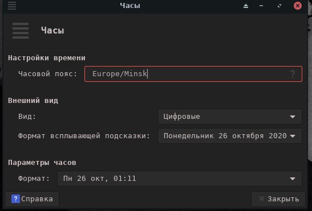Maximize the Часы window
Image resolution: width=312 pixels, height=211 pixels.
pos(279,6)
